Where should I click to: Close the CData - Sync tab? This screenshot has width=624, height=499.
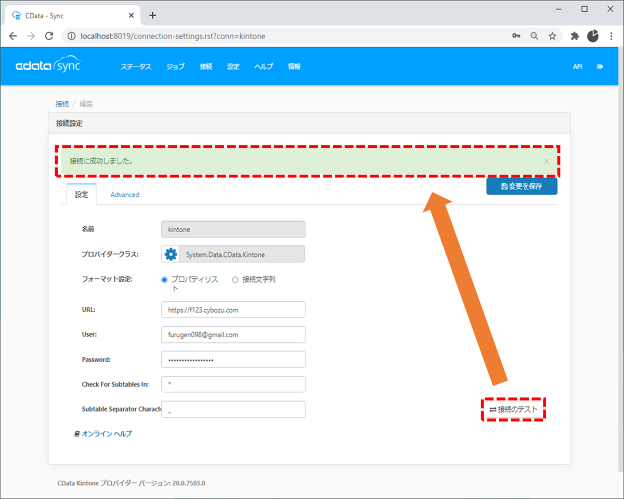coord(131,16)
